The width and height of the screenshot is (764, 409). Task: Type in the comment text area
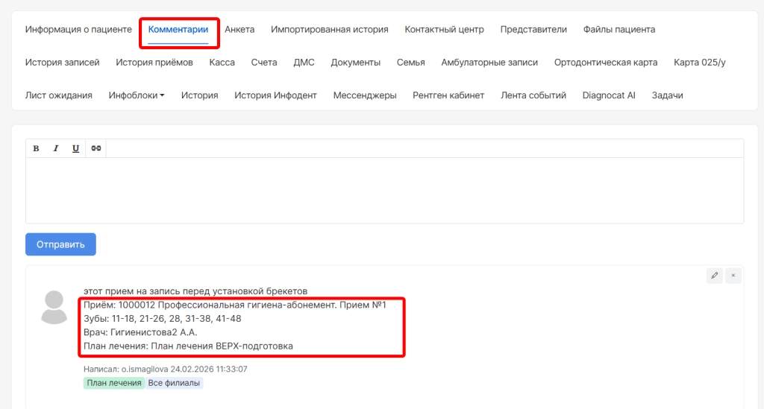coord(384,190)
